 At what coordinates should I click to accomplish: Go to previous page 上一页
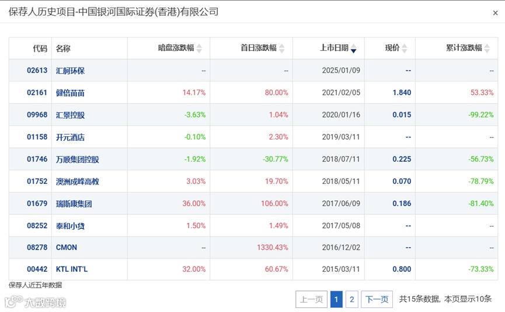[311, 299]
